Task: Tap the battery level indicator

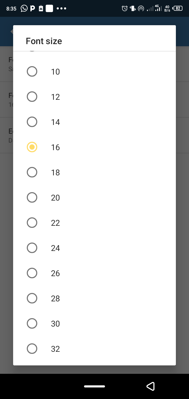Action: [x=178, y=8]
